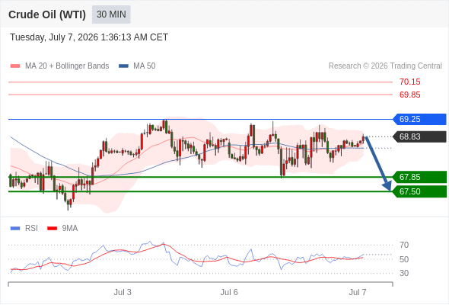
Task: Click the Jul 7 date axis label
Action: (358, 292)
